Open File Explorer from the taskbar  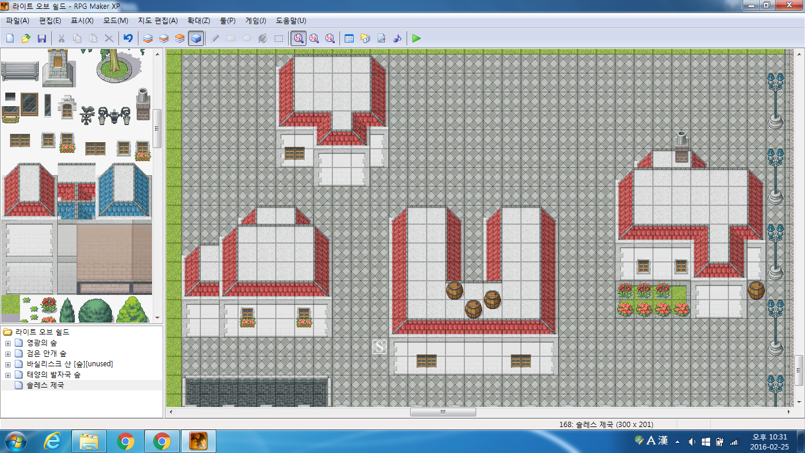click(89, 441)
